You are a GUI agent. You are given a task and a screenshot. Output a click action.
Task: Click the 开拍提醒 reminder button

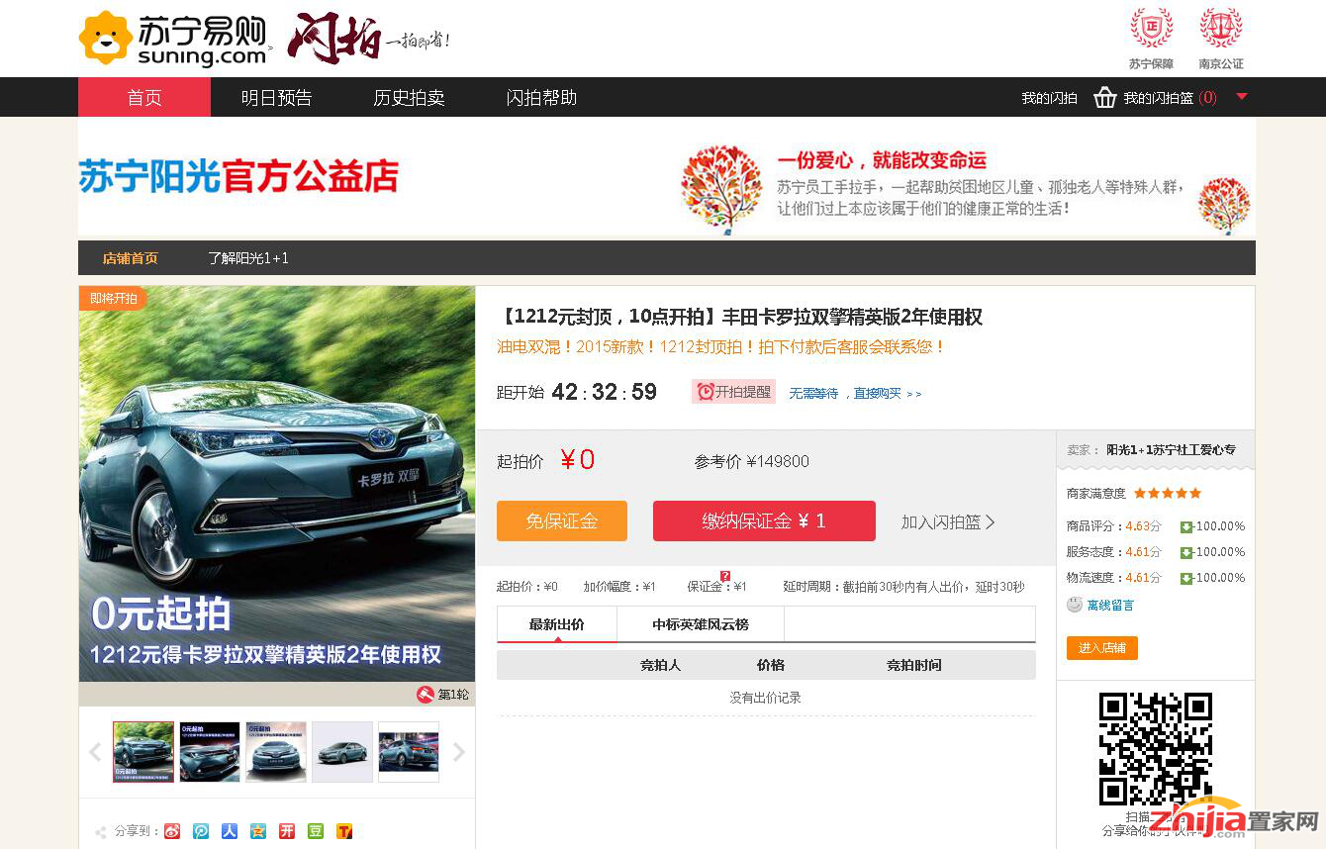[733, 392]
